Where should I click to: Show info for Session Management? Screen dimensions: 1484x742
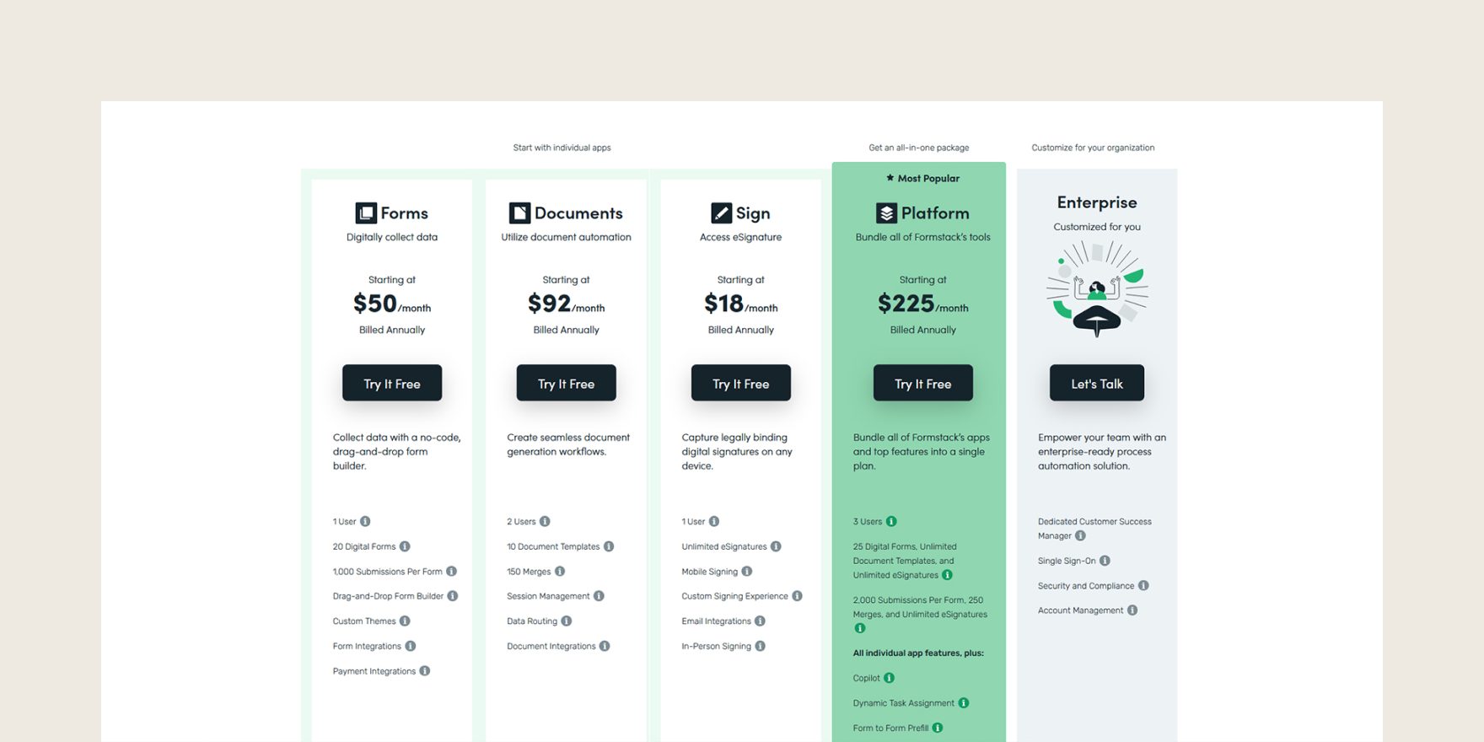(599, 596)
